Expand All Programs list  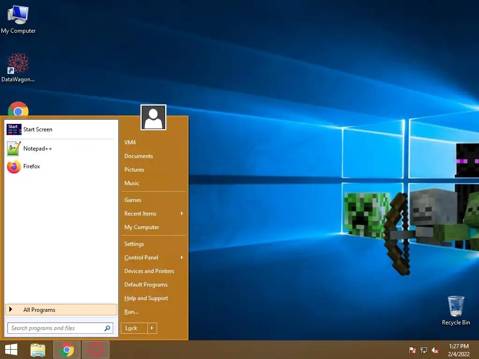click(x=61, y=310)
